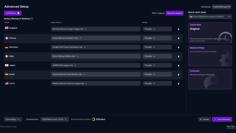Remove Germany using its trash icon
This screenshot has width=236, height=133.
(179, 47)
